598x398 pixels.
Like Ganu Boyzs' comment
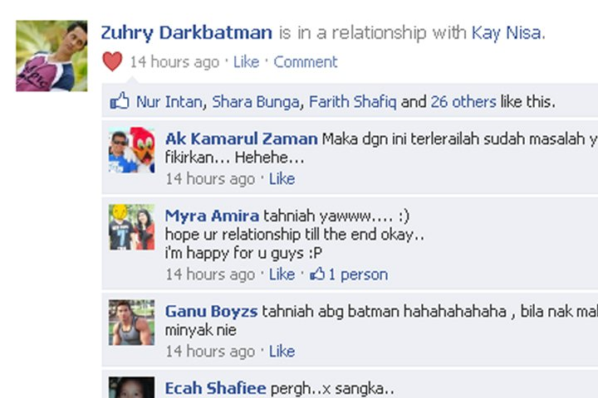282,352
